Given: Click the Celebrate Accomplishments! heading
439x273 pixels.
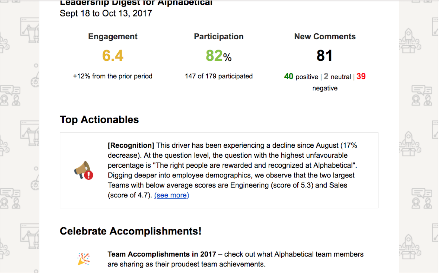Looking at the screenshot, I should point(131,231).
